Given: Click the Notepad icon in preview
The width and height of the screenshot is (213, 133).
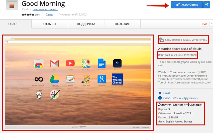Looking at the screenshot, I should (x=70, y=79).
